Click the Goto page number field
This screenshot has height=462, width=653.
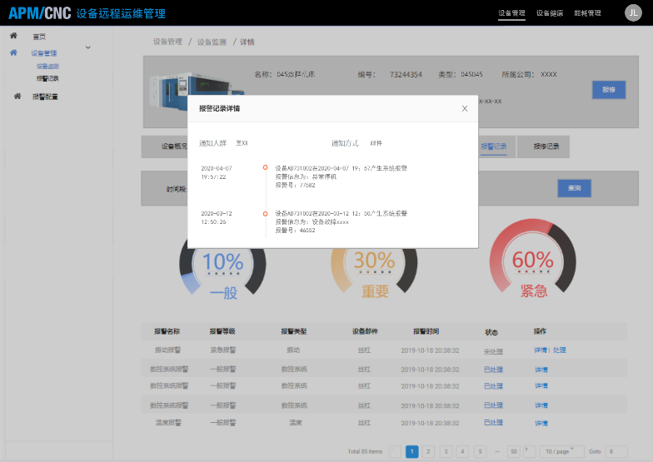tap(616, 451)
